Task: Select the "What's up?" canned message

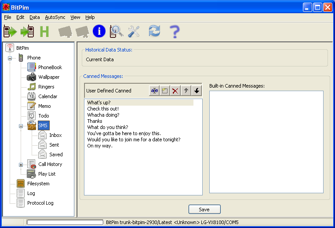Action: [x=140, y=103]
